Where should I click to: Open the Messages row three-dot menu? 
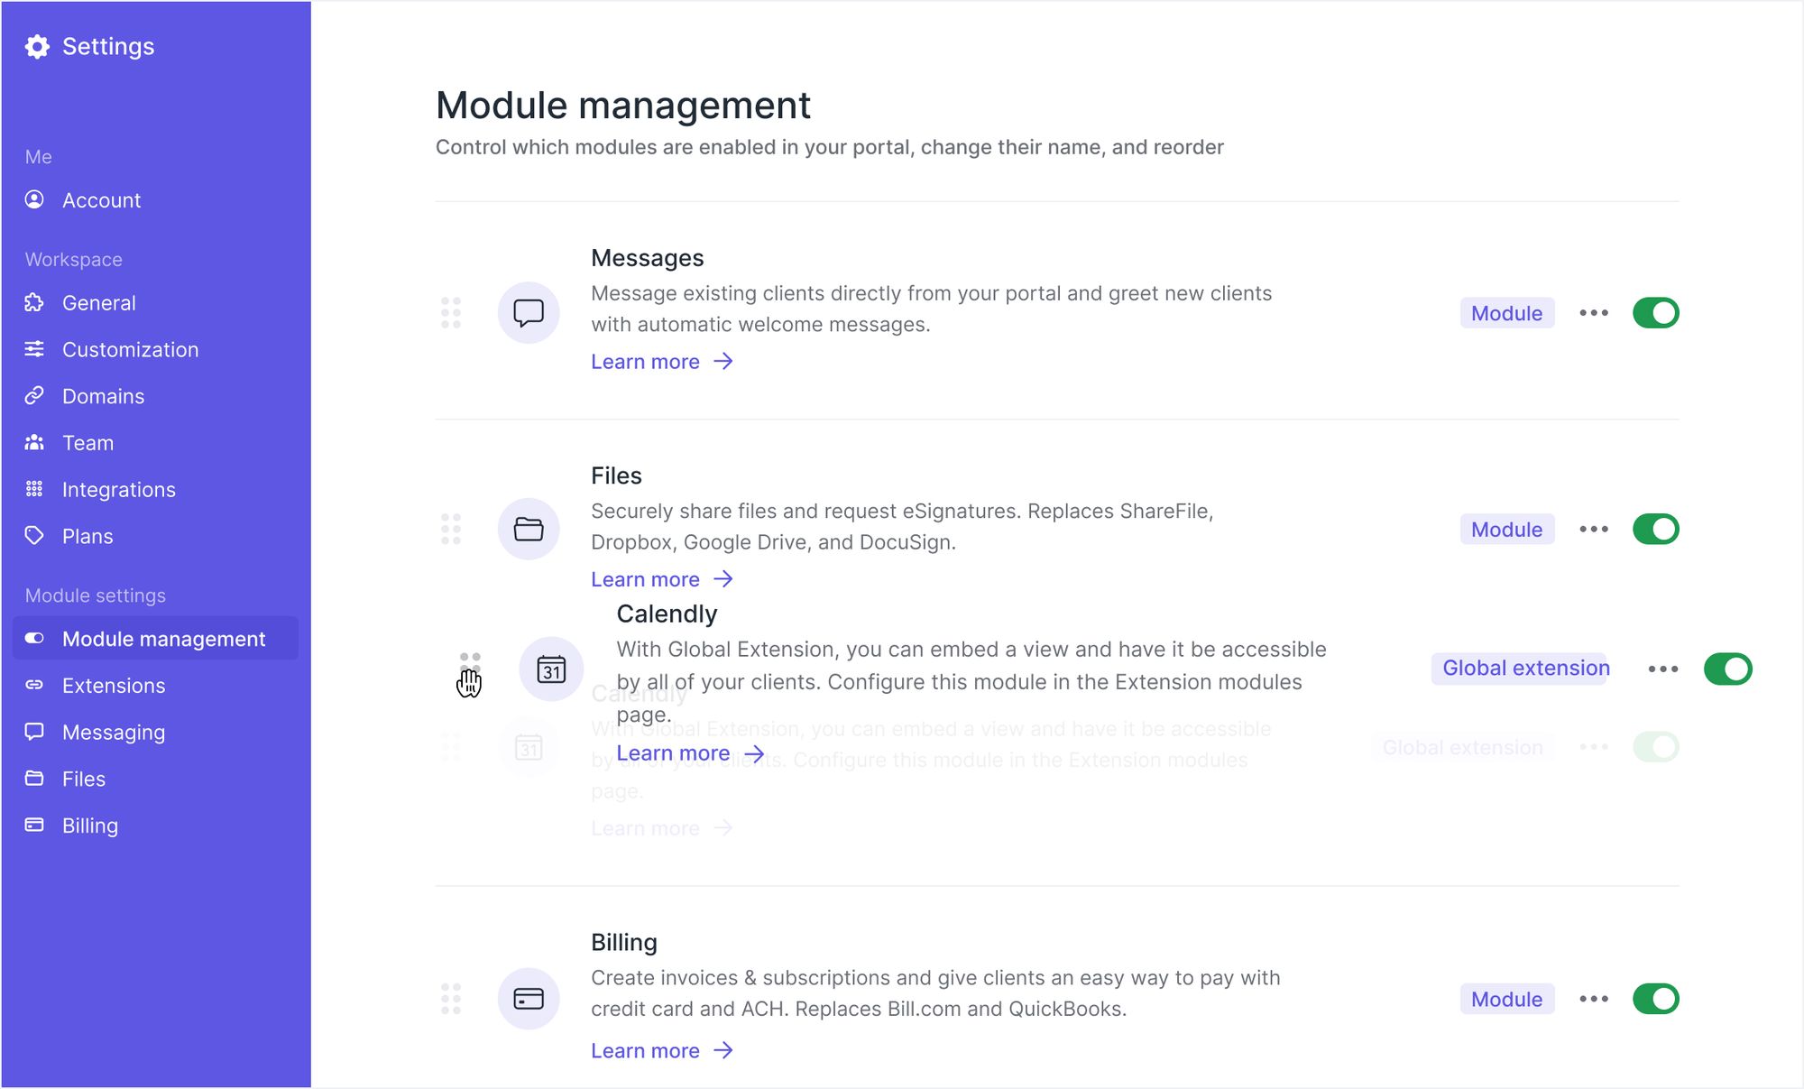pyautogui.click(x=1594, y=313)
